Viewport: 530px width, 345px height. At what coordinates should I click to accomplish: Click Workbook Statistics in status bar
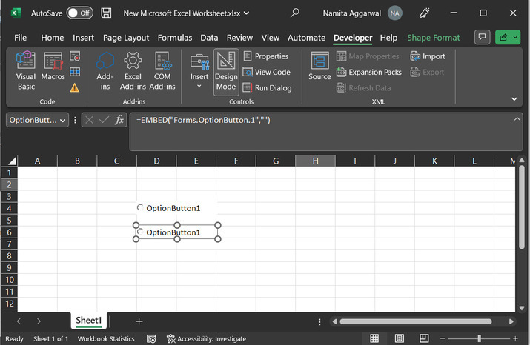(x=106, y=338)
